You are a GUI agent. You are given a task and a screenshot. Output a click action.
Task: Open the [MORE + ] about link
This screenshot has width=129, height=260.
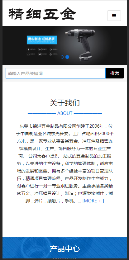pos(93,201)
